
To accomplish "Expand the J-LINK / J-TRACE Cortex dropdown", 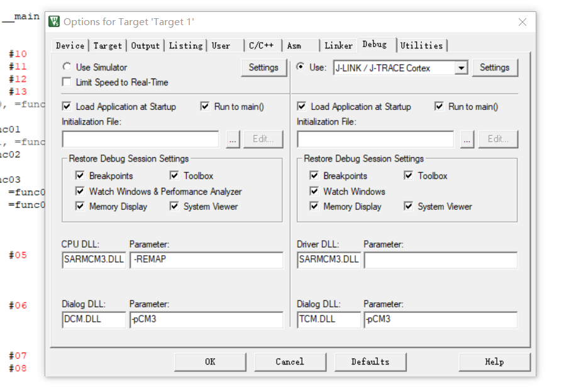I will click(x=462, y=68).
